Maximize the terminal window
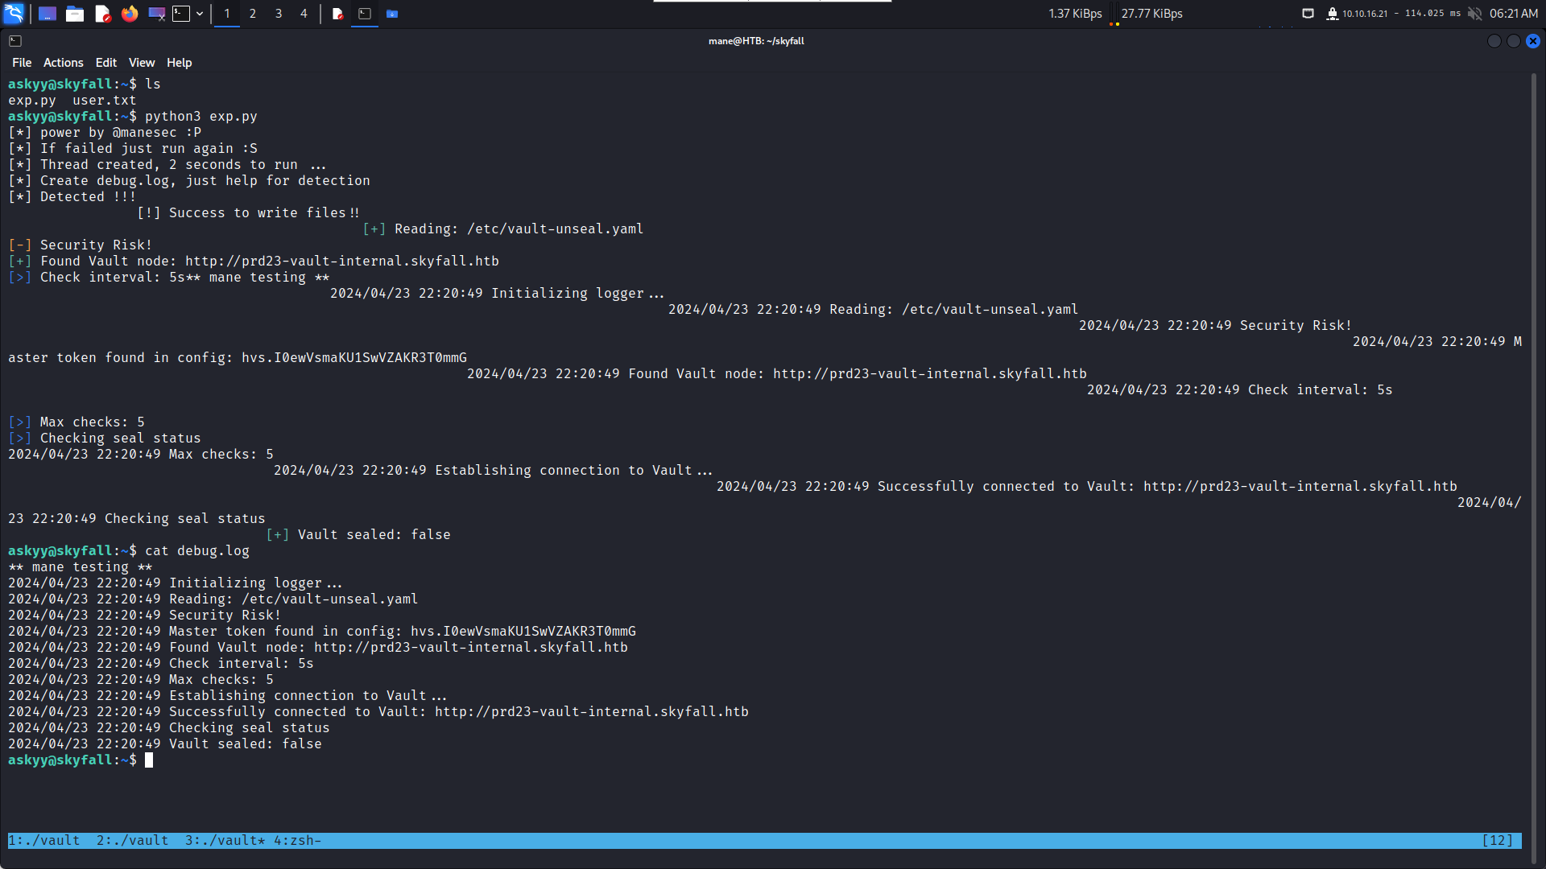The height and width of the screenshot is (869, 1546). pyautogui.click(x=1514, y=41)
